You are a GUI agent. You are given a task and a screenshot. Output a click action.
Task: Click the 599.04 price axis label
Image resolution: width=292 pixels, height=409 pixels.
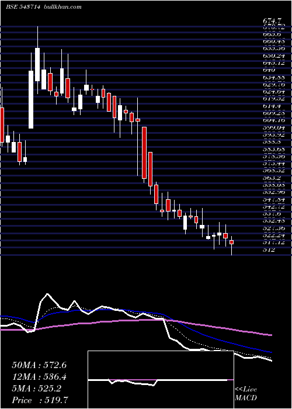(x=273, y=128)
